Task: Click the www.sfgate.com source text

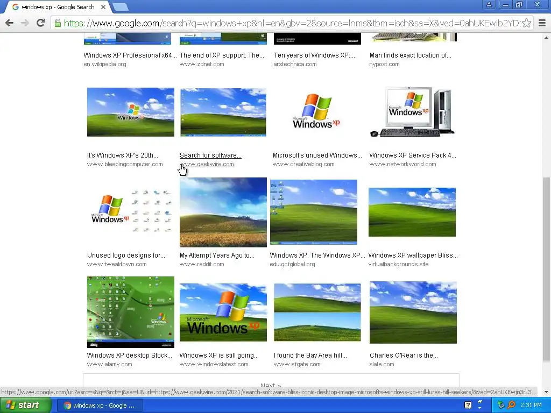Action: click(297, 365)
